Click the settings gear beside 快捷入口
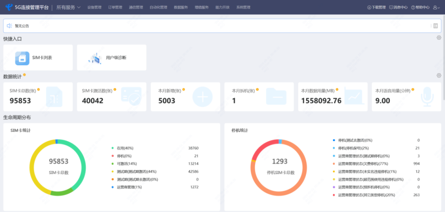The height and width of the screenshot is (212, 445). 439,38
